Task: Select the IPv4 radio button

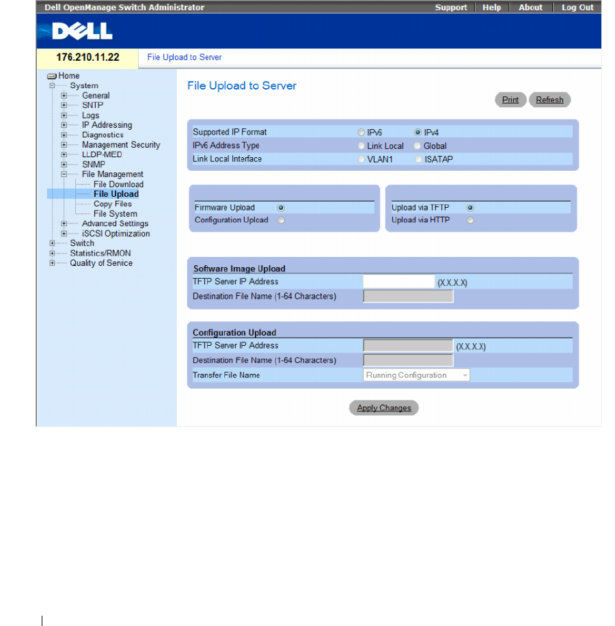Action: pos(418,132)
